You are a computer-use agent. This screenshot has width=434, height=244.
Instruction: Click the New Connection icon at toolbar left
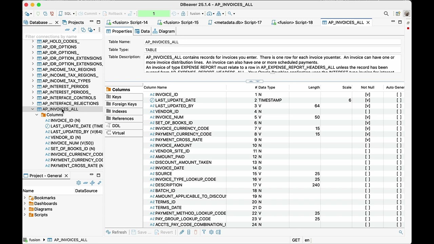pos(27,14)
